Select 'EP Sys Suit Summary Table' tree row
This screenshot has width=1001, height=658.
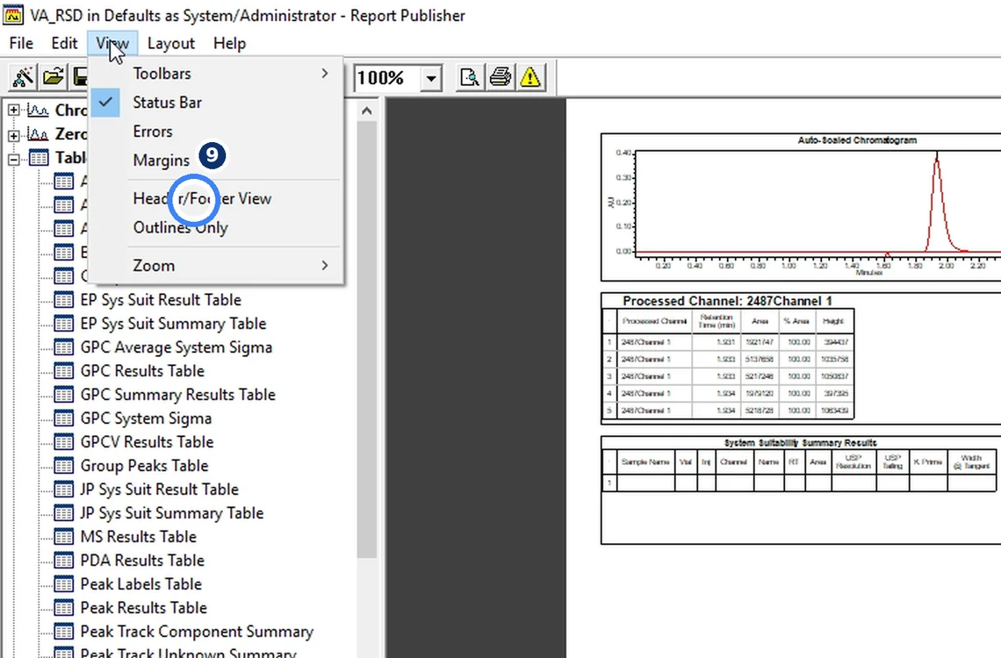click(173, 323)
